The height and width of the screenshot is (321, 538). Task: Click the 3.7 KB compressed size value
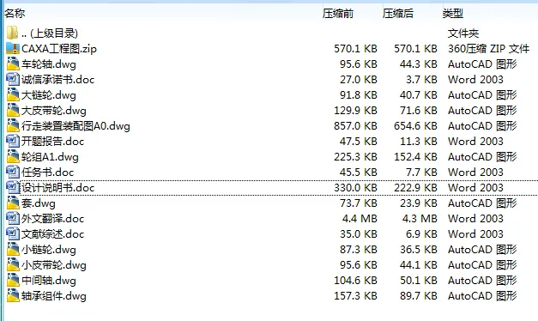(421, 80)
